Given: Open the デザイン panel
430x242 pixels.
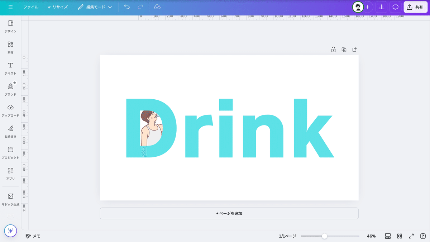Looking at the screenshot, I should click(x=10, y=27).
